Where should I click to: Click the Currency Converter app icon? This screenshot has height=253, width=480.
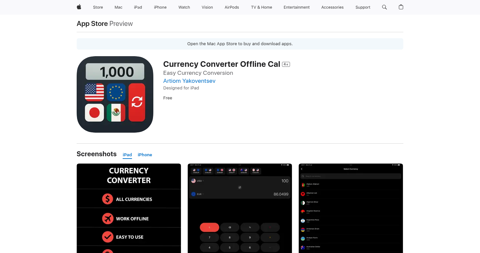click(x=115, y=94)
